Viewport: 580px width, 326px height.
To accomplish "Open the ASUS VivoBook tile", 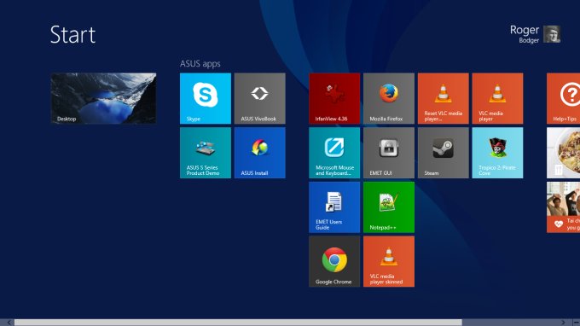I will 259,98.
